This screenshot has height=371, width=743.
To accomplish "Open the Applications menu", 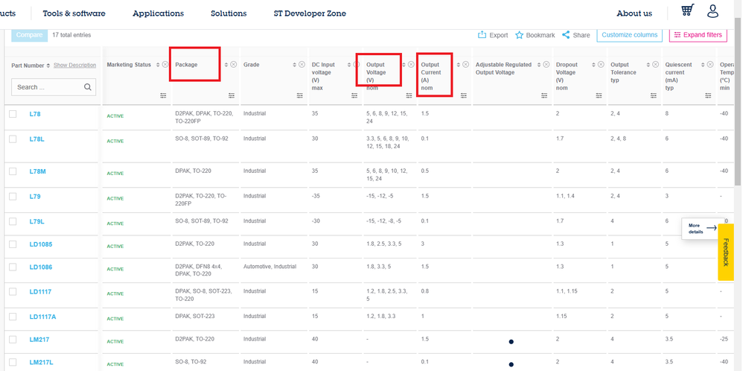I will (159, 13).
